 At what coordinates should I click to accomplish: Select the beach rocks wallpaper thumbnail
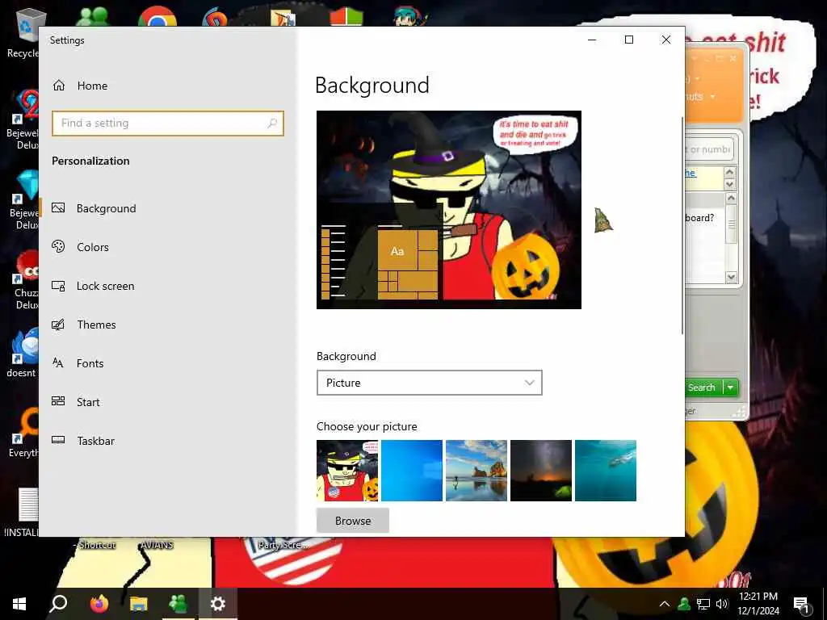pyautogui.click(x=476, y=471)
